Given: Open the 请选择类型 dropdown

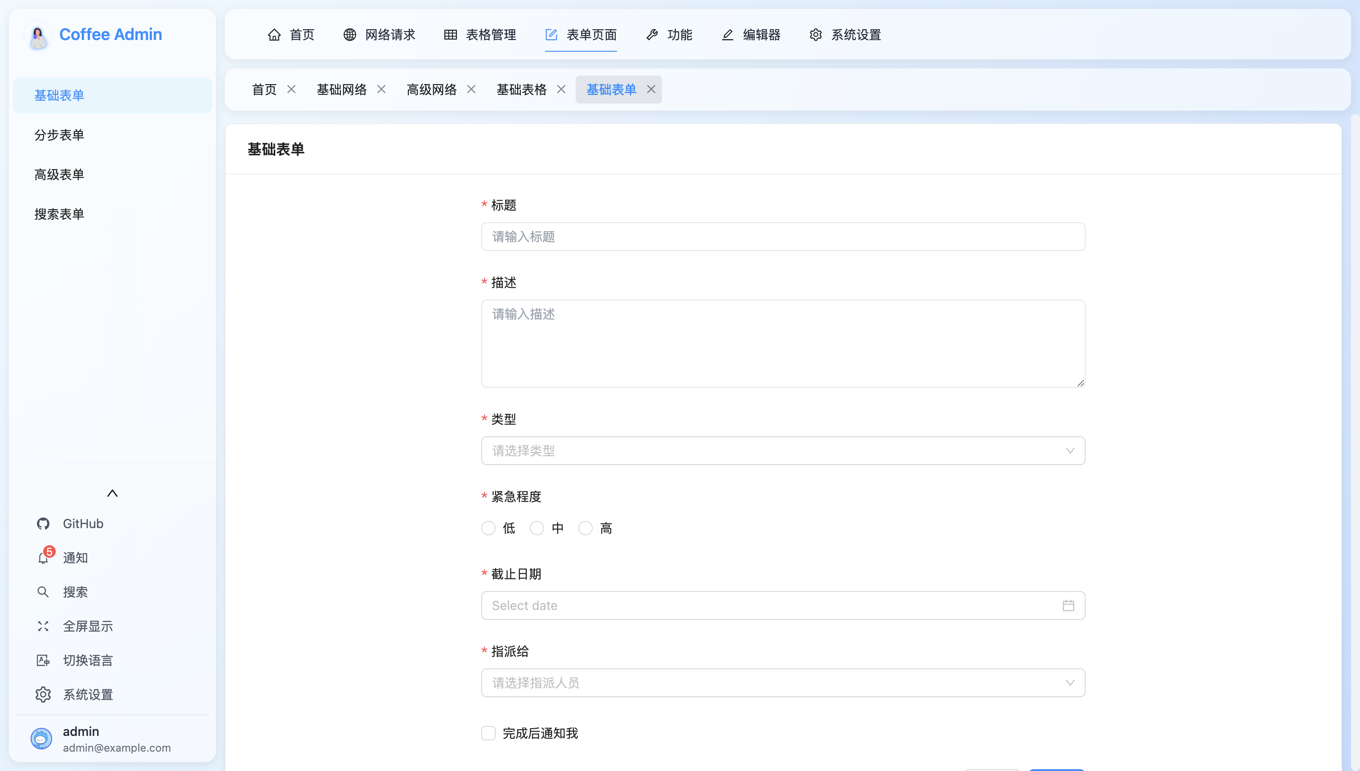Looking at the screenshot, I should [783, 451].
